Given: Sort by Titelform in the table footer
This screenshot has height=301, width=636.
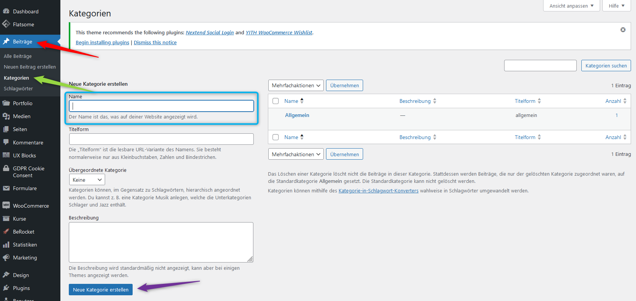Looking at the screenshot, I should click(528, 137).
